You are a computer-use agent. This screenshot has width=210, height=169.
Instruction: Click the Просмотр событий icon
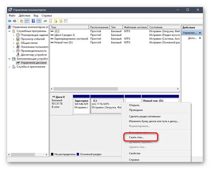[x=18, y=39]
